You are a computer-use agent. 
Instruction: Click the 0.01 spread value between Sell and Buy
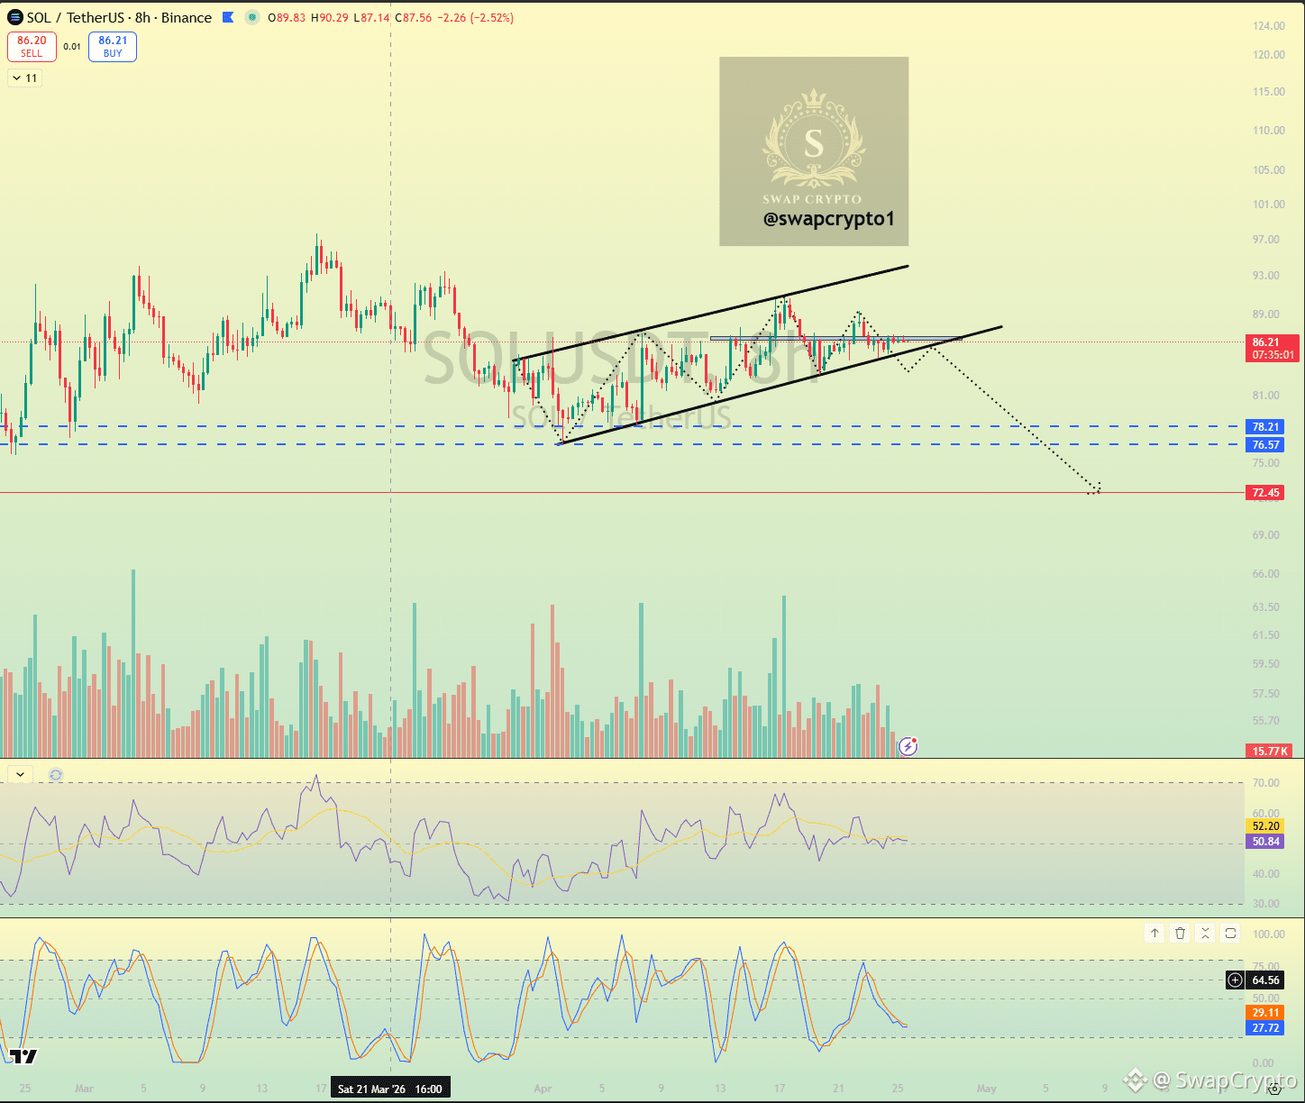(72, 47)
